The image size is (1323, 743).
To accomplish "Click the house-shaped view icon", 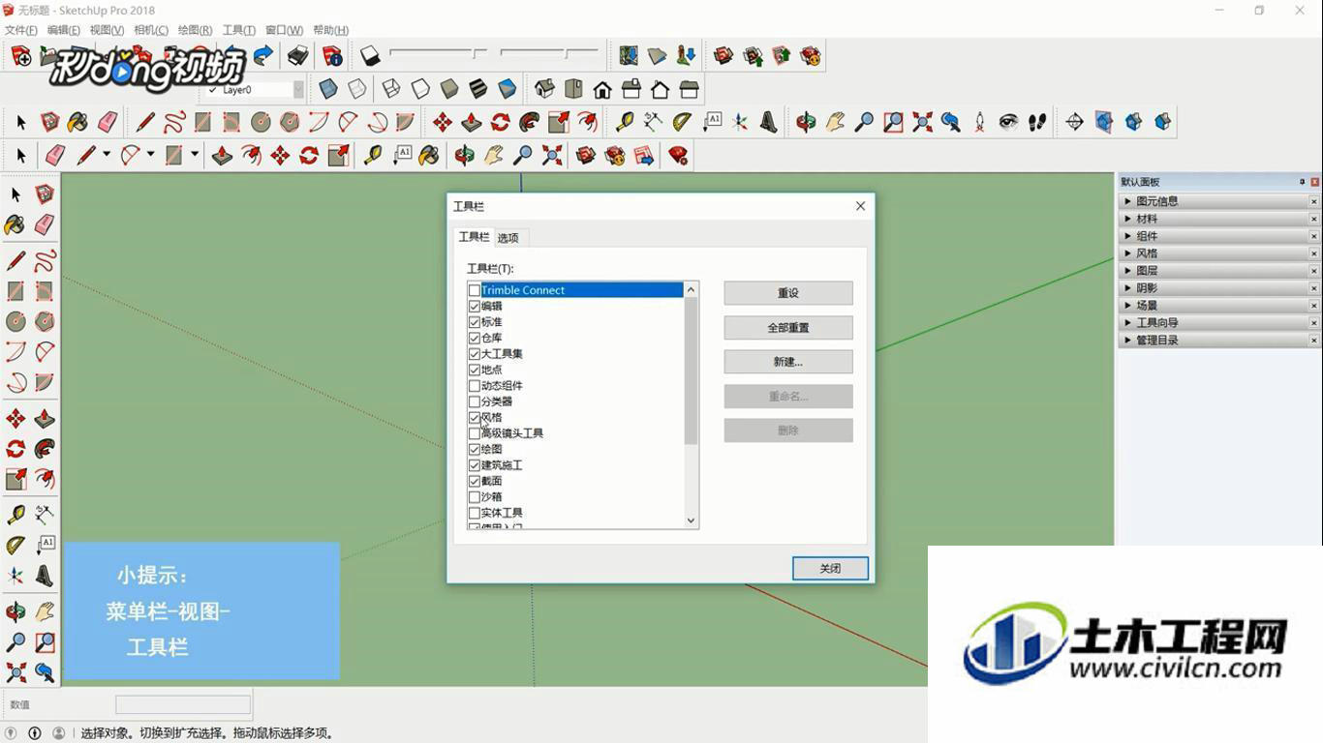I will coord(602,90).
